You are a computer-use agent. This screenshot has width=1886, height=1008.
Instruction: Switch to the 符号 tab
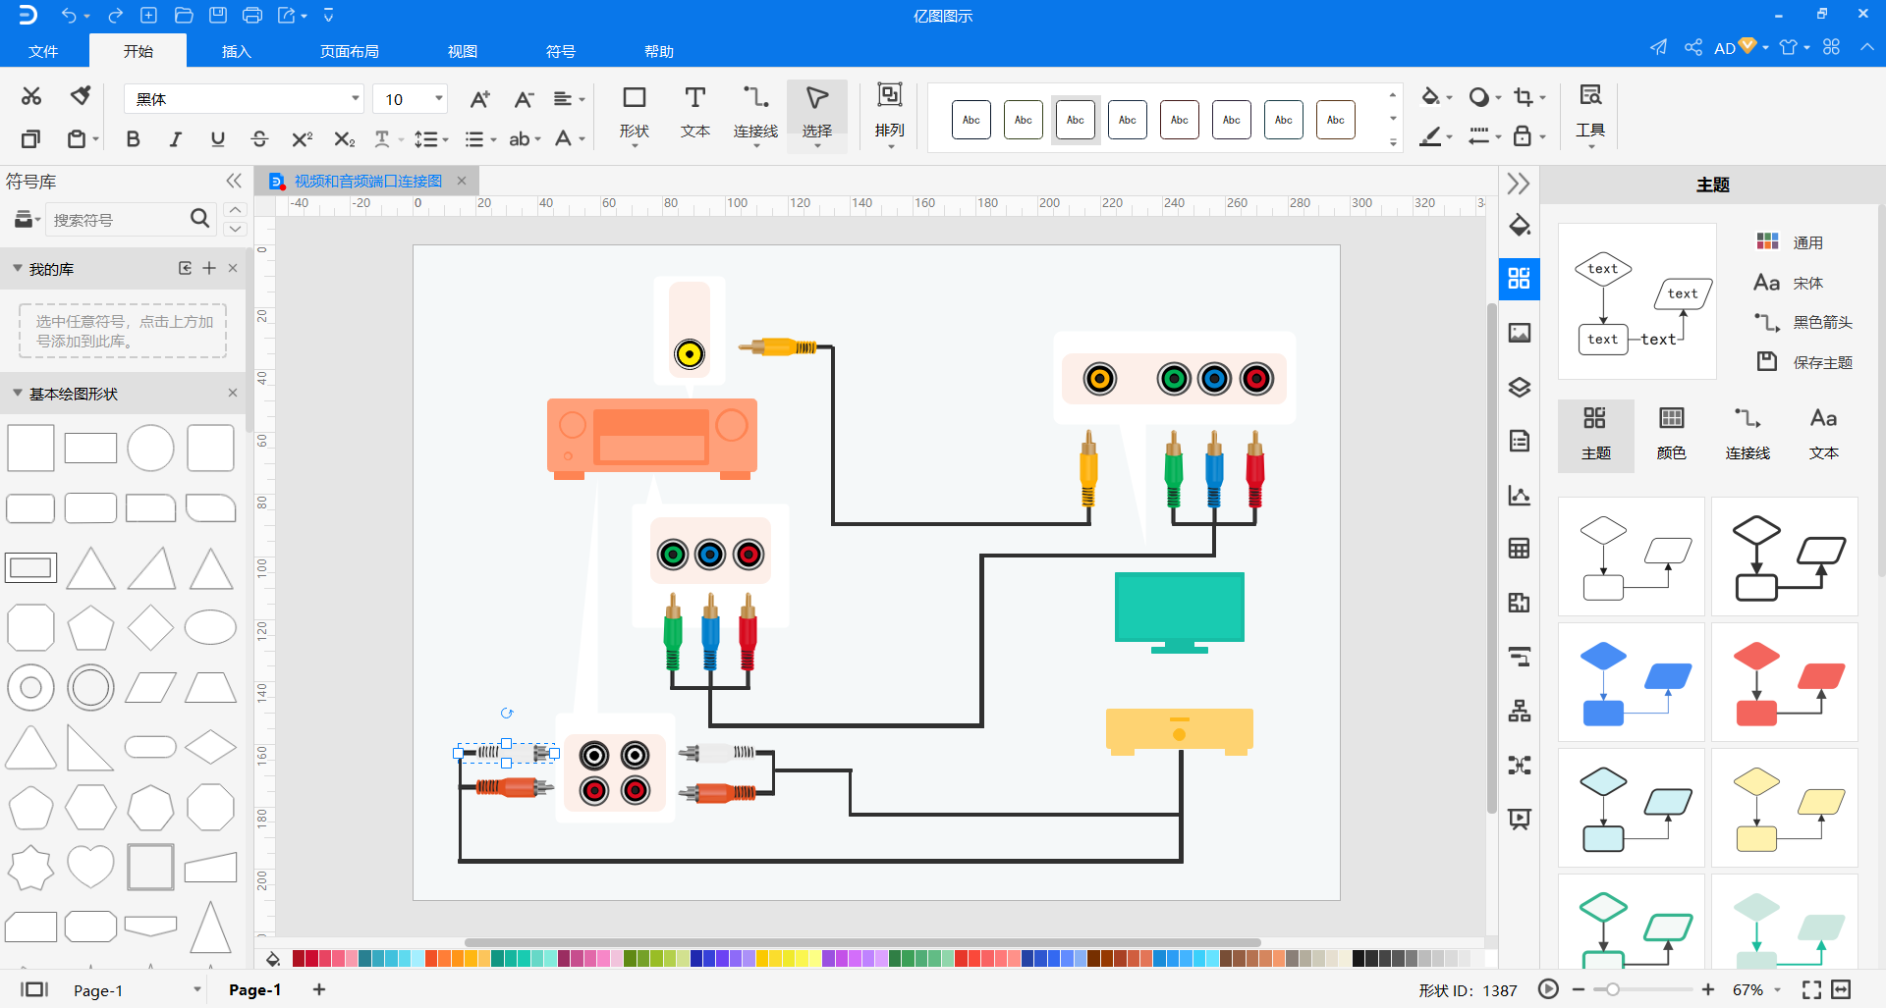561,51
